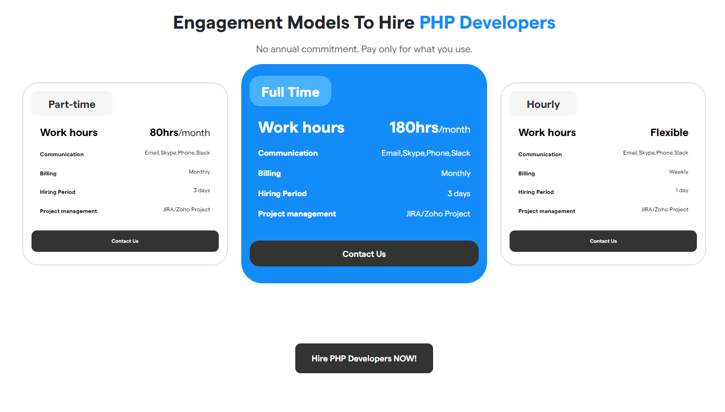Click Billing label in Hourly card

coord(526,173)
